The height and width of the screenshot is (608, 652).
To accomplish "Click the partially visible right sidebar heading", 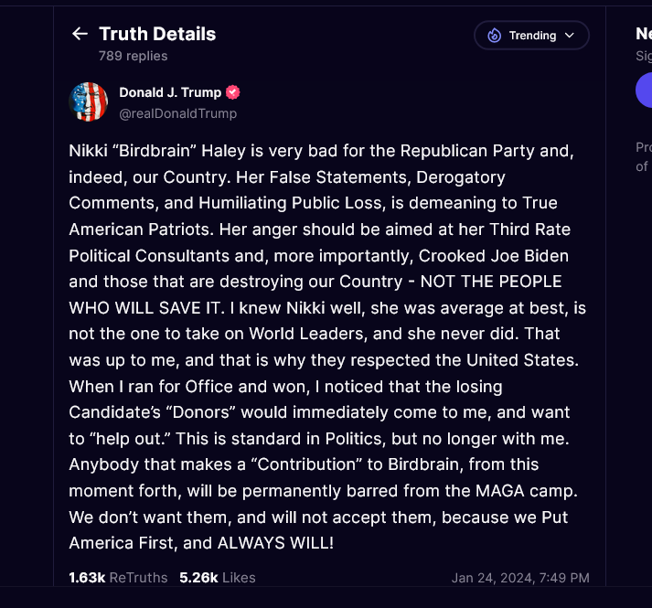I will [644, 34].
